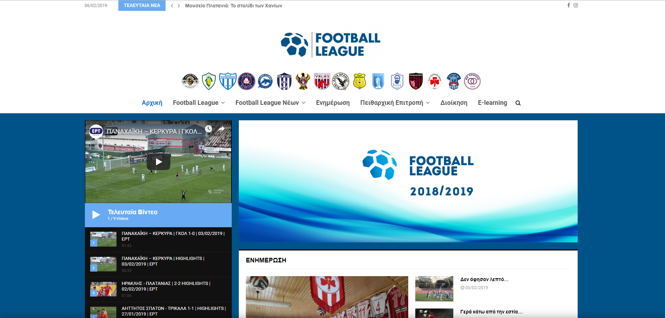Select playlist video ΠΑΝΑΧΑΪΚΗ – ΚΕΡΚΥΡΑ HIGHLIGHTS
Image resolution: width=665 pixels, height=318 pixels.
pos(158,265)
